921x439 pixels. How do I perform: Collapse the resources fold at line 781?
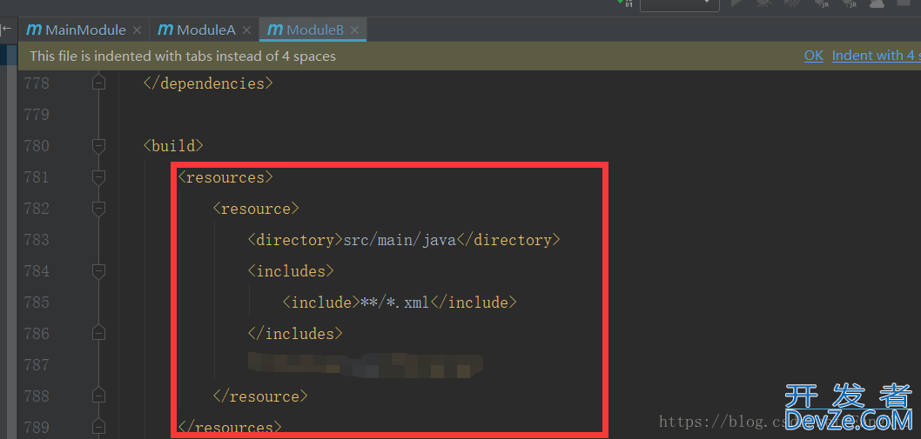[x=98, y=177]
